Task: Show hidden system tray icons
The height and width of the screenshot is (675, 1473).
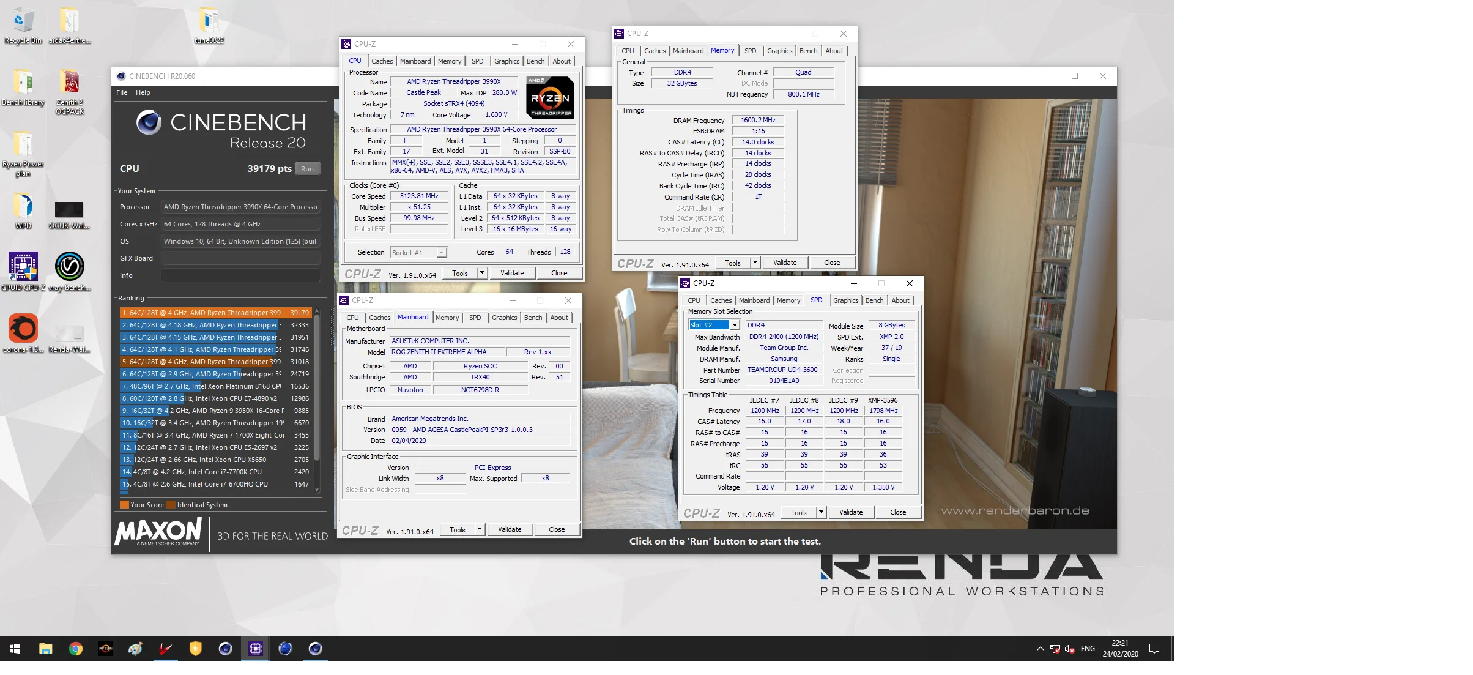Action: point(1040,649)
